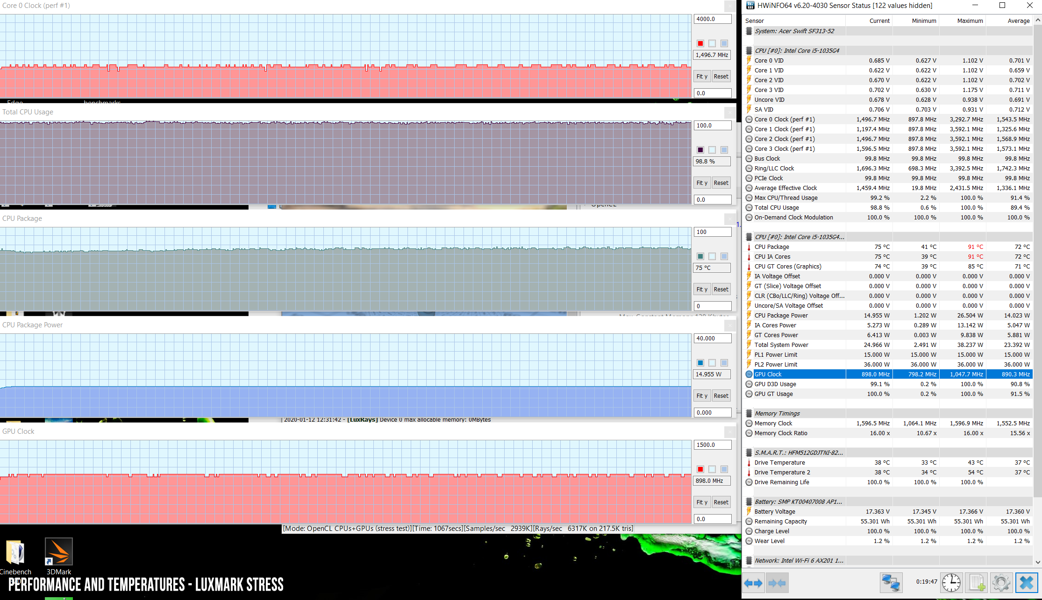Viewport: 1042px width, 600px height.
Task: Click the Average column header
Action: [1009, 21]
